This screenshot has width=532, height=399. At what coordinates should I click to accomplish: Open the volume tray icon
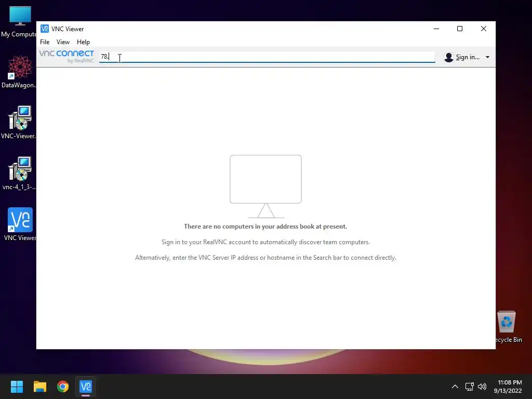pos(482,387)
